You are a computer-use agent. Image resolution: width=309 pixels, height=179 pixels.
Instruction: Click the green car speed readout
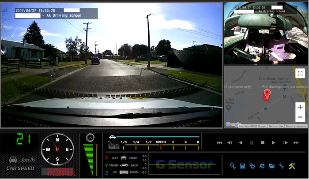pos(23,139)
